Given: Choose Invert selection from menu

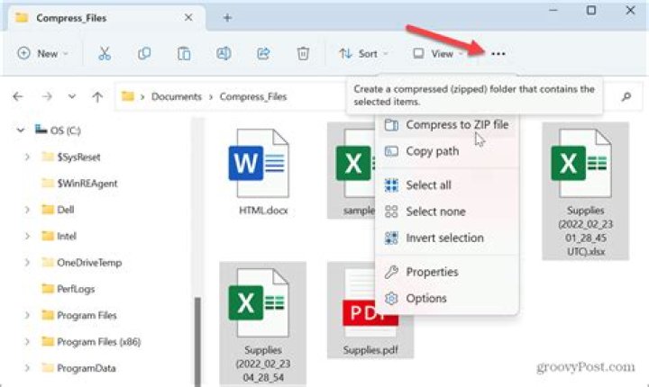Looking at the screenshot, I should [x=444, y=238].
